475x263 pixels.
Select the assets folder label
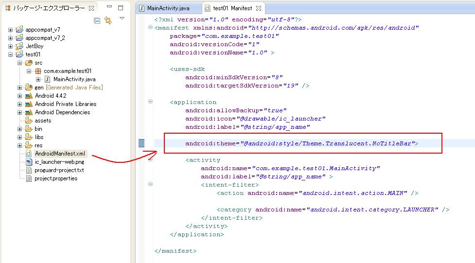(x=43, y=121)
